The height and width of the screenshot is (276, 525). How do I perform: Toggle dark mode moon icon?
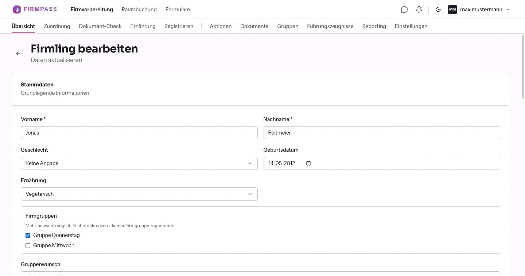(438, 9)
